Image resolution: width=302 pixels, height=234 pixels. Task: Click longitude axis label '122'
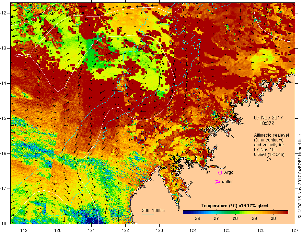pos(125,230)
